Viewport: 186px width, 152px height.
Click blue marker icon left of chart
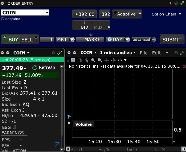pyautogui.click(x=69, y=117)
